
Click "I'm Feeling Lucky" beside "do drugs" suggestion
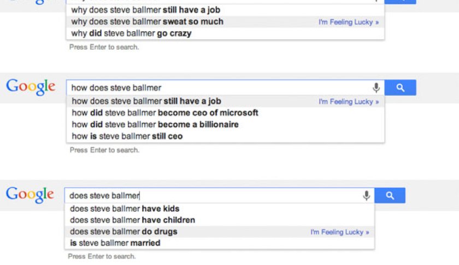(340, 232)
